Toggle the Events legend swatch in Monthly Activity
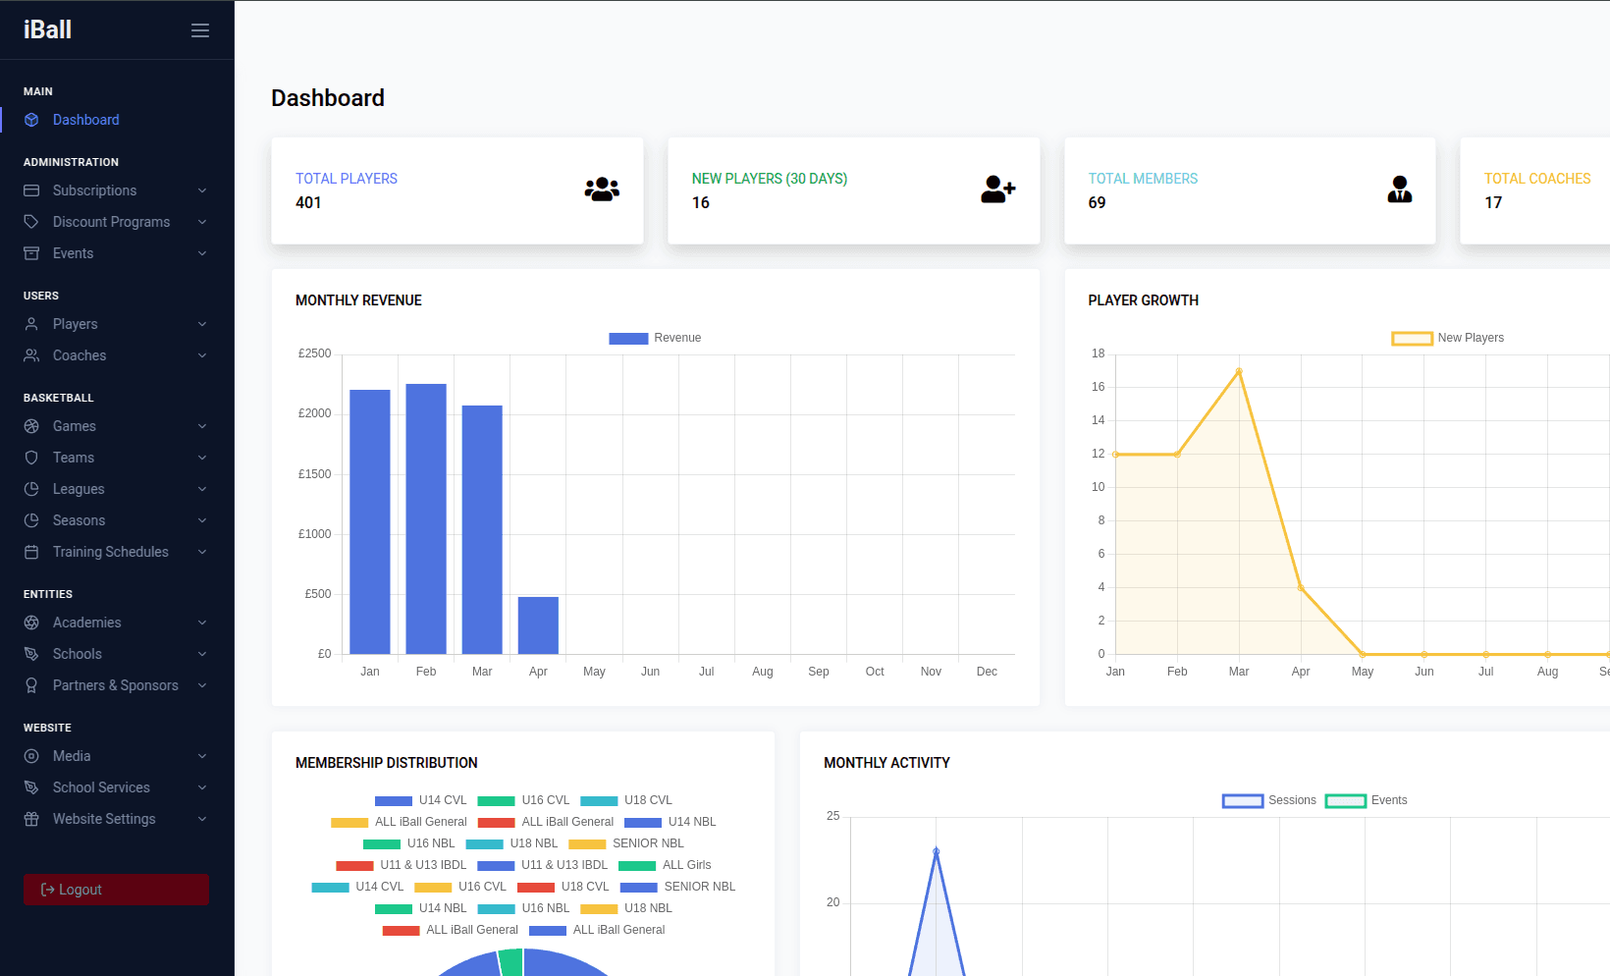The image size is (1610, 976). coord(1345,800)
